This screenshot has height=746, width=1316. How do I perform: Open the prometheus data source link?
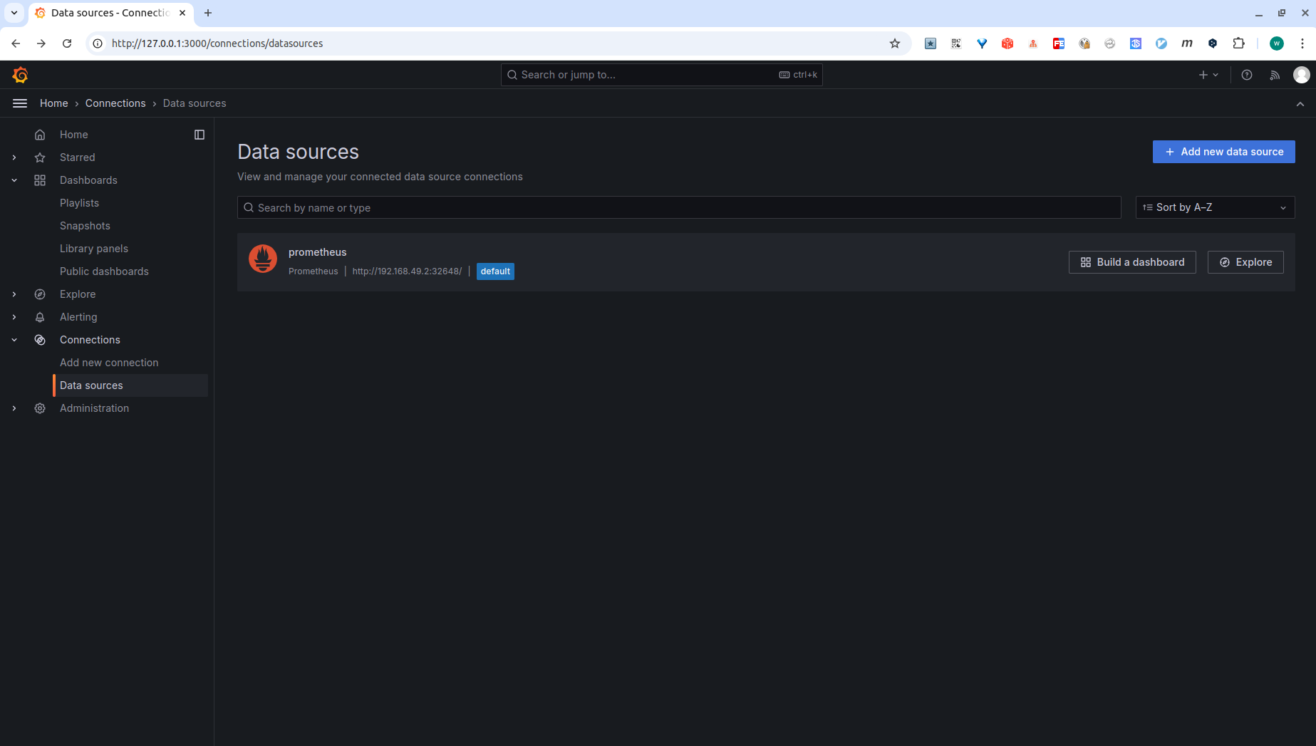pos(317,252)
